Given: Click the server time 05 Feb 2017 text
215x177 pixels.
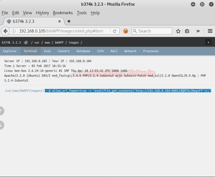Looking at the screenshot, I should 49,66.
